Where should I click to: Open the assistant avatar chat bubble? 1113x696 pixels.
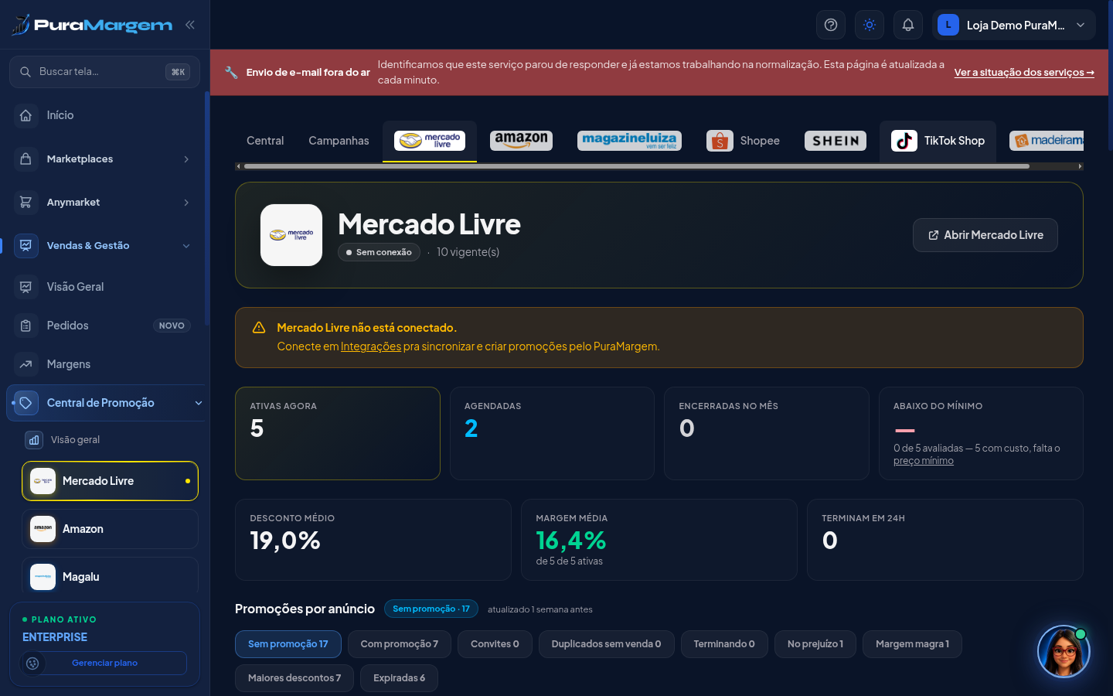point(1064,651)
